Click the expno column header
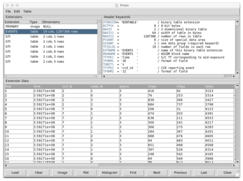 [x=133, y=86]
